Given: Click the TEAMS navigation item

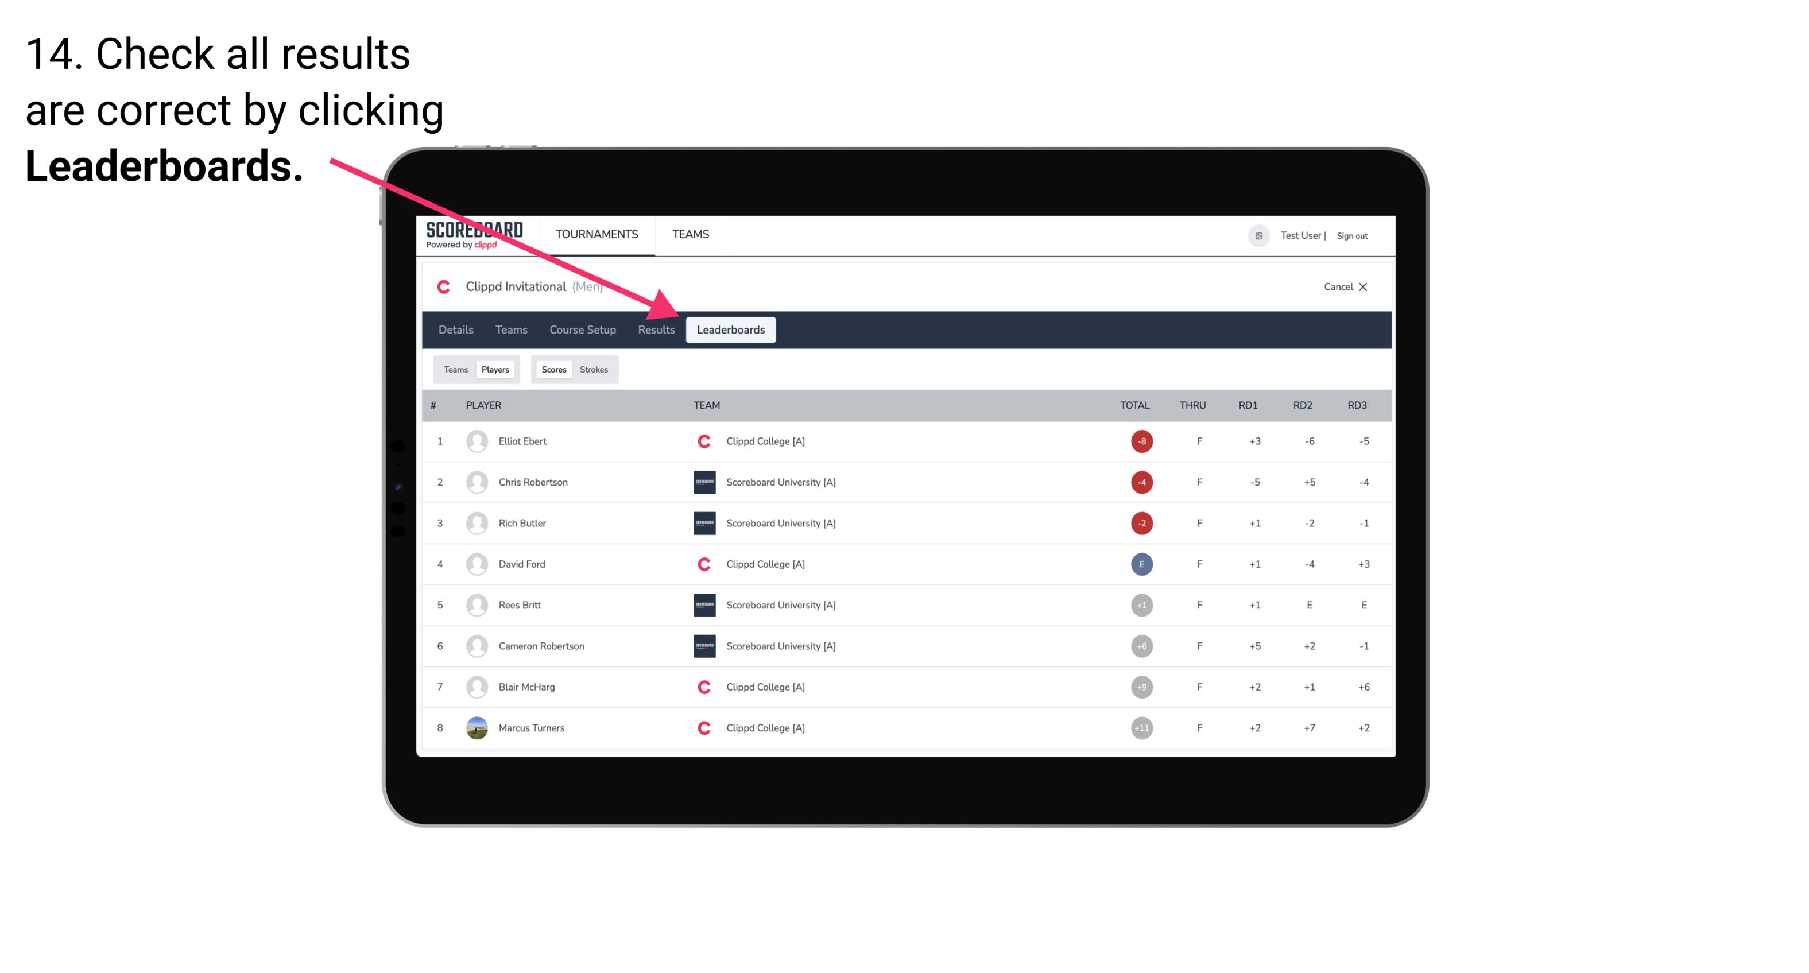Looking at the screenshot, I should pyautogui.click(x=691, y=234).
